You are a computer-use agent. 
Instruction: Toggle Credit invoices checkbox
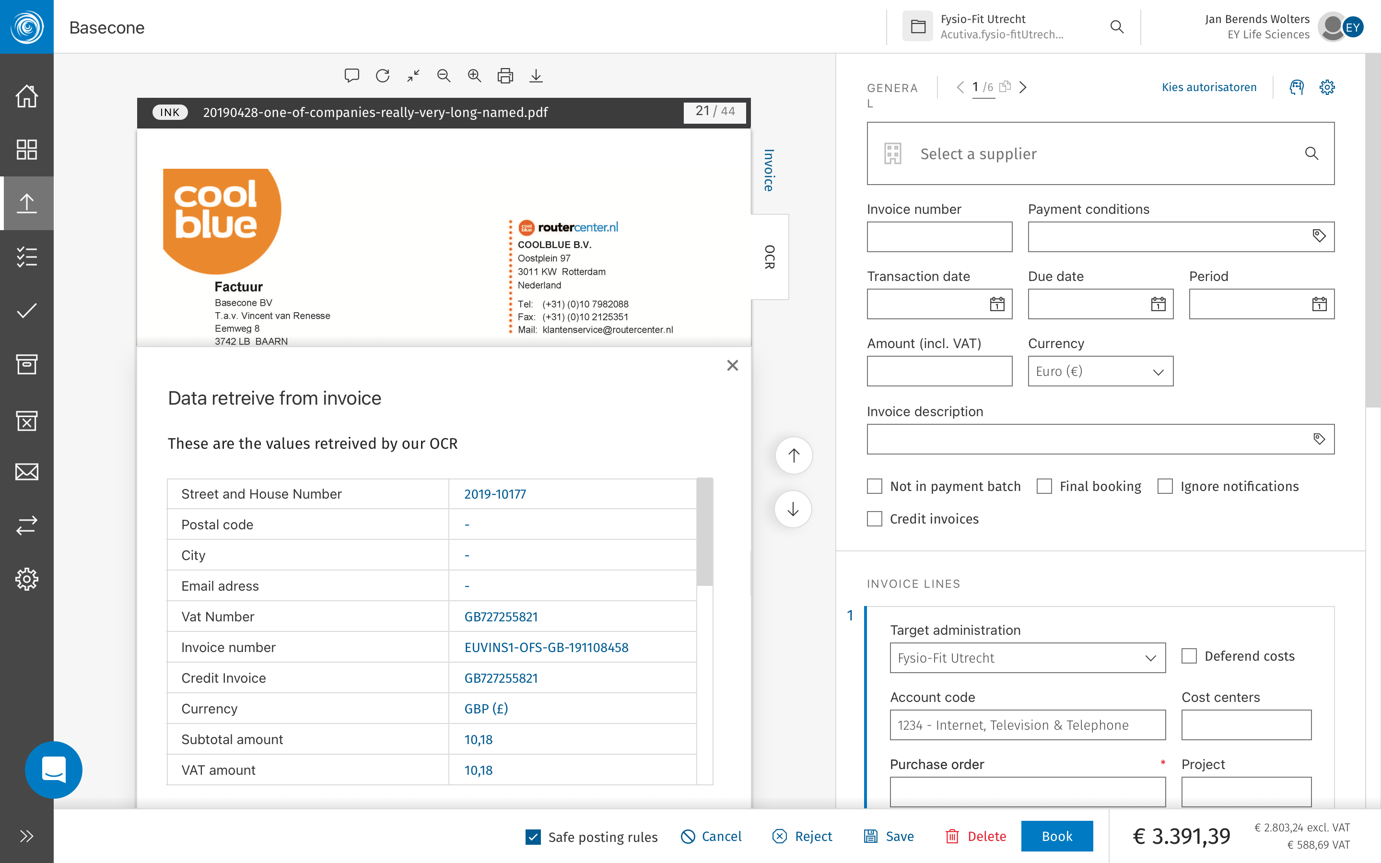click(x=874, y=519)
